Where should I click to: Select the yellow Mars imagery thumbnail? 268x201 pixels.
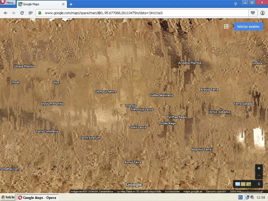[x=243, y=184]
